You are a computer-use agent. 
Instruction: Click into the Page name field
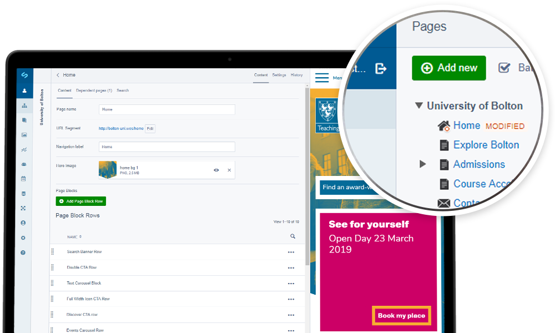click(x=167, y=109)
